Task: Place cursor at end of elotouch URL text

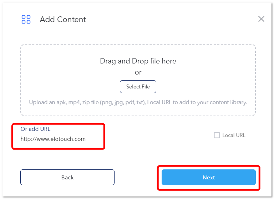Action: [x=86, y=139]
